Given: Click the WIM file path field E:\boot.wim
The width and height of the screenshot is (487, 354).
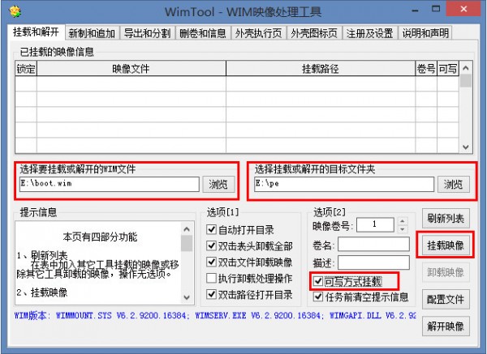Looking at the screenshot, I should pyautogui.click(x=110, y=184).
